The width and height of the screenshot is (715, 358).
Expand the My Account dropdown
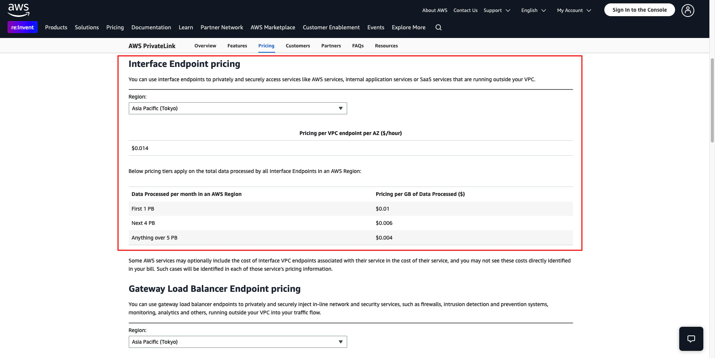click(x=574, y=11)
